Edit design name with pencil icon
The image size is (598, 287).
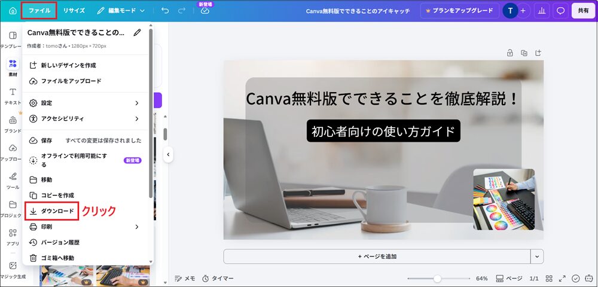coord(137,33)
